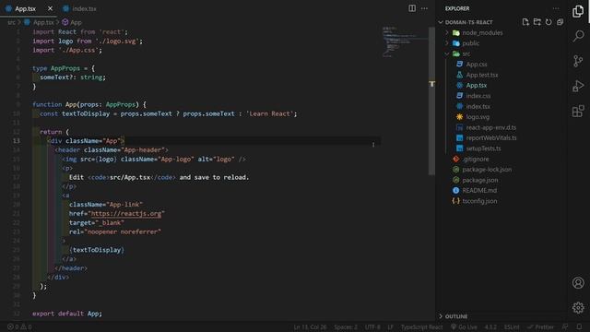Click the ESLint status bar item

512,327
